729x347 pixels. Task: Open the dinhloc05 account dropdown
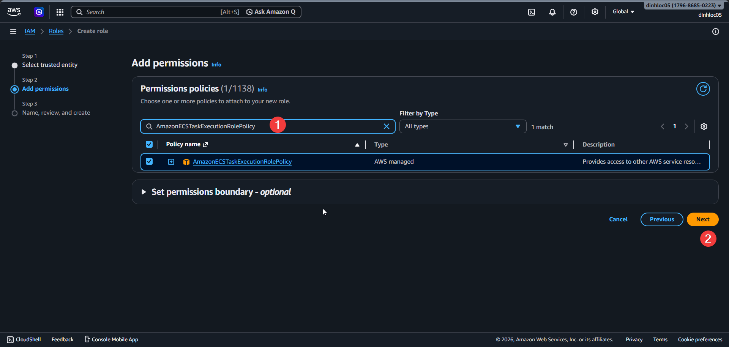pos(683,5)
